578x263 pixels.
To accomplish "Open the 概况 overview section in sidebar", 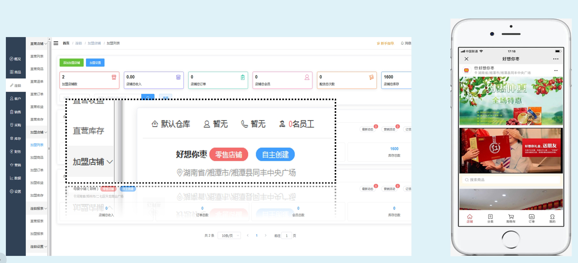I will [15, 59].
